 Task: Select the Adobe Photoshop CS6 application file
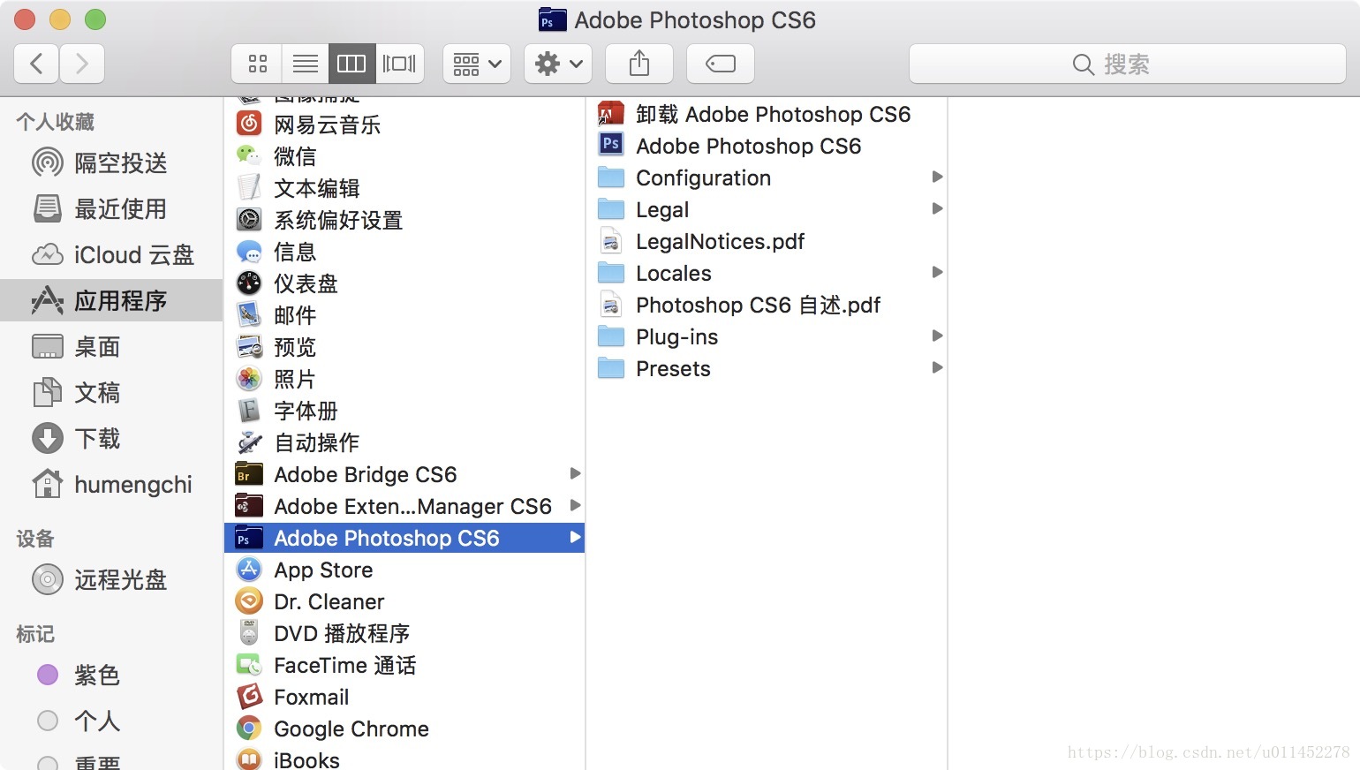767,146
